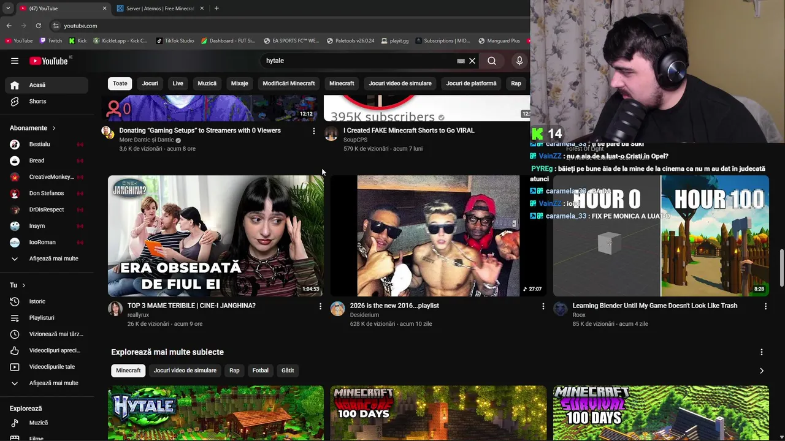Select the Live filter chip
Screen dimensions: 785x441
point(178,83)
